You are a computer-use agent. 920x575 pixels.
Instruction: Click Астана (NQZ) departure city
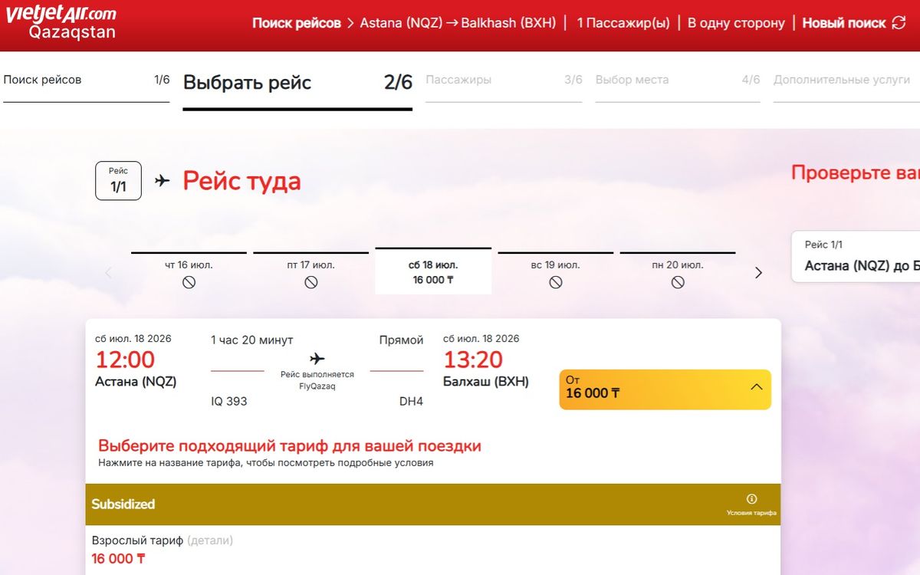(136, 381)
